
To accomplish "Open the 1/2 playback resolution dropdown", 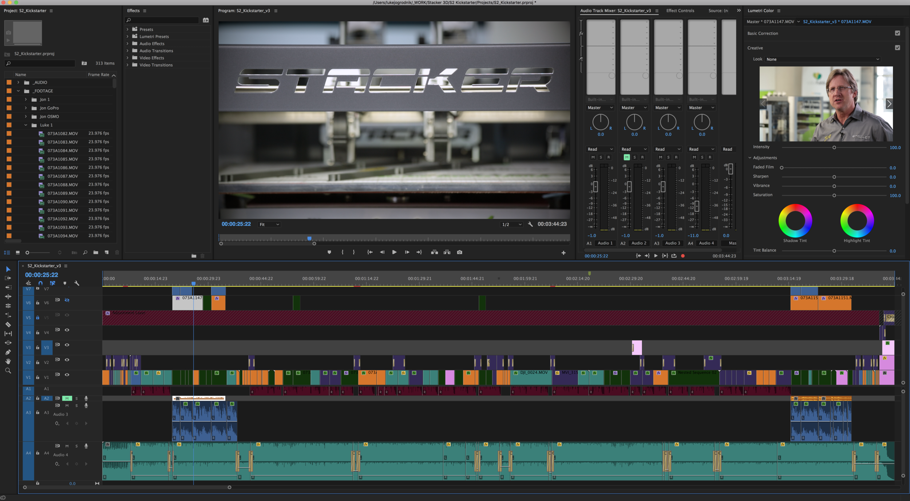I will (x=512, y=224).
